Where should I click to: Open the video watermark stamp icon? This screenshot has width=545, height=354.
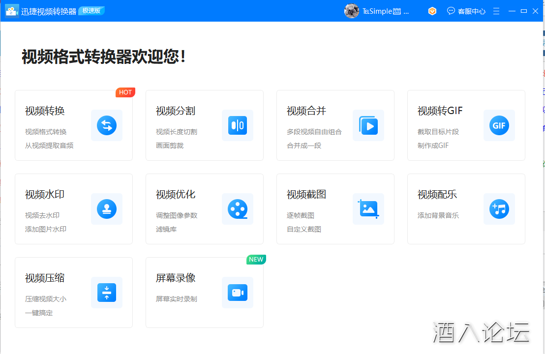107,209
